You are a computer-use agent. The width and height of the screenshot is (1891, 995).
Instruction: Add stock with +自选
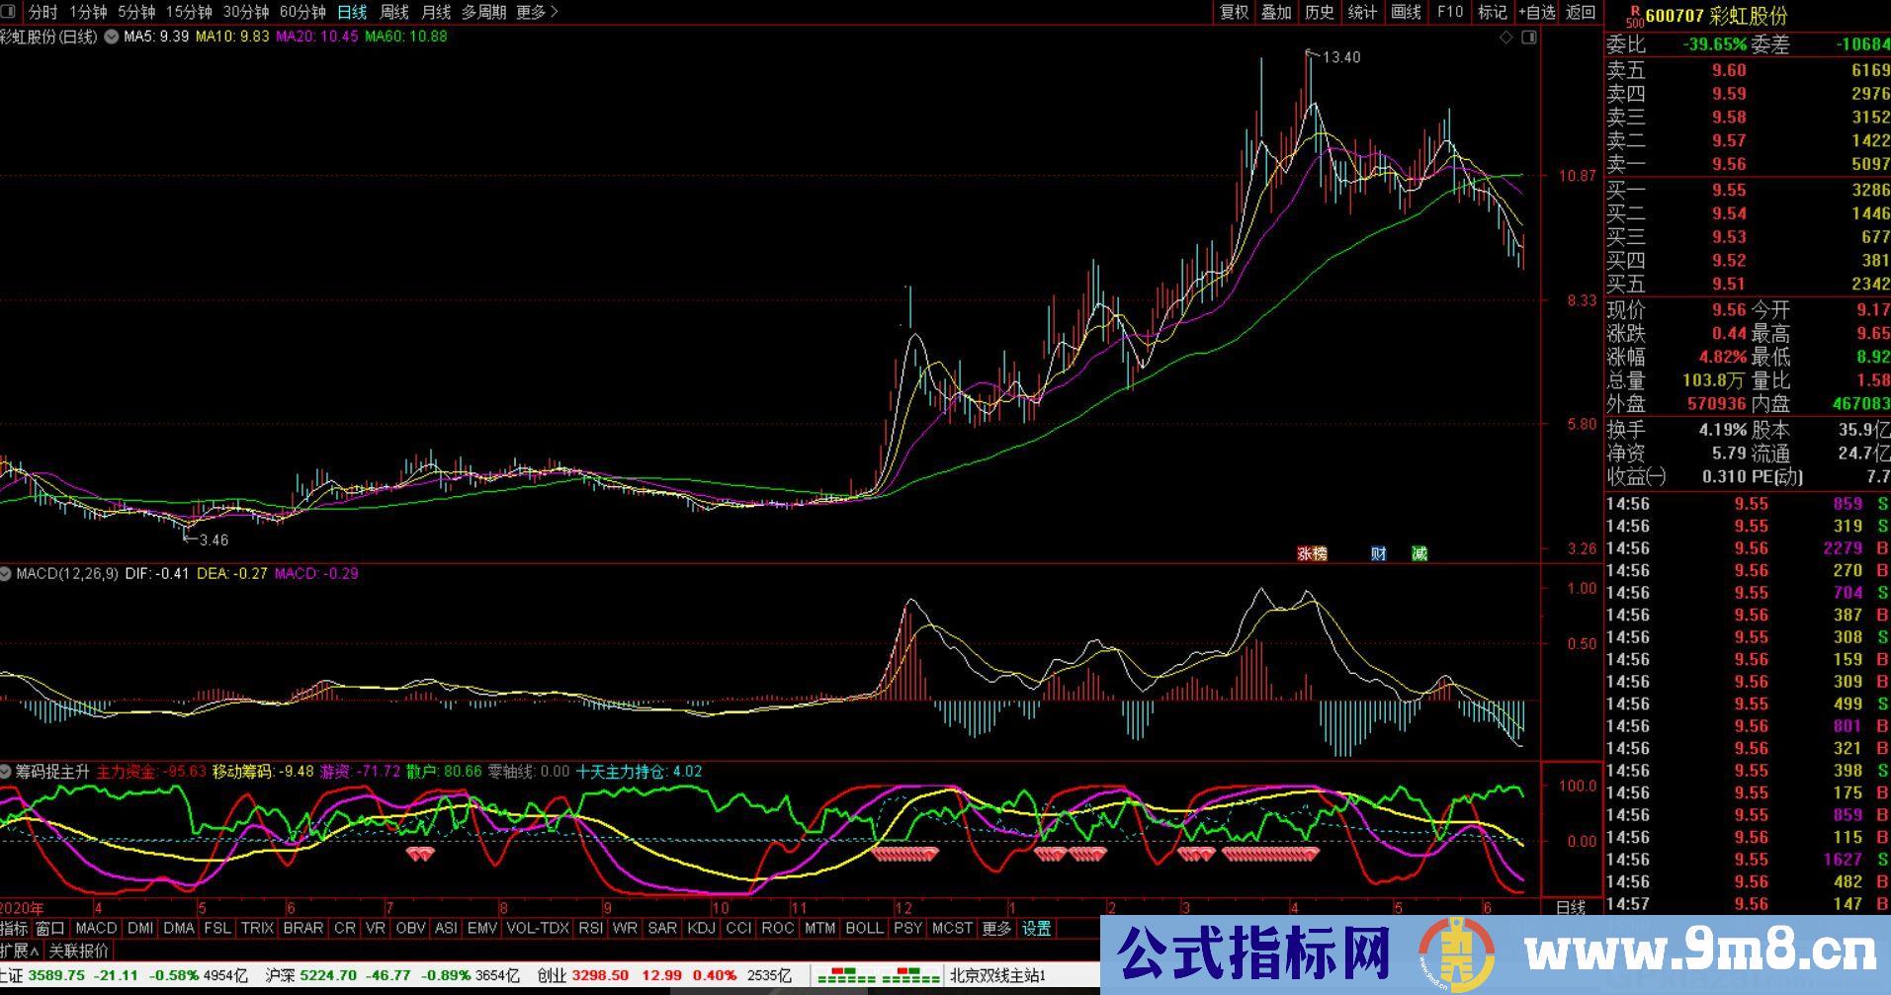1537,12
